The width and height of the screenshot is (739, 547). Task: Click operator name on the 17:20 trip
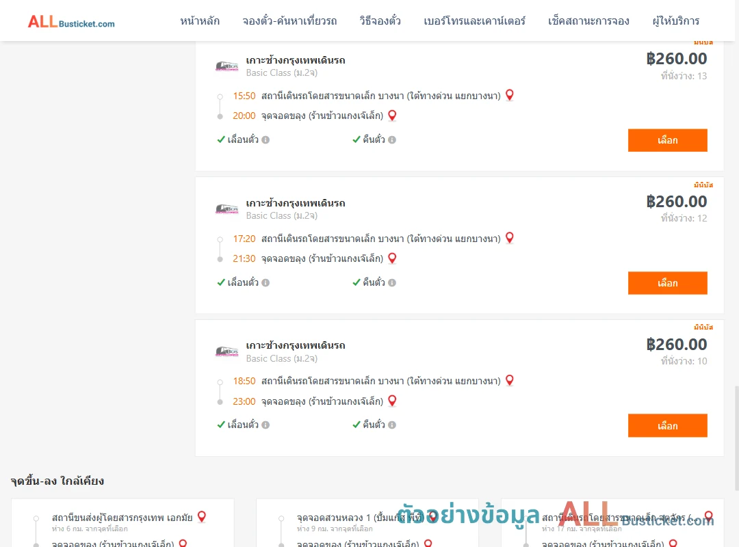pyautogui.click(x=296, y=203)
